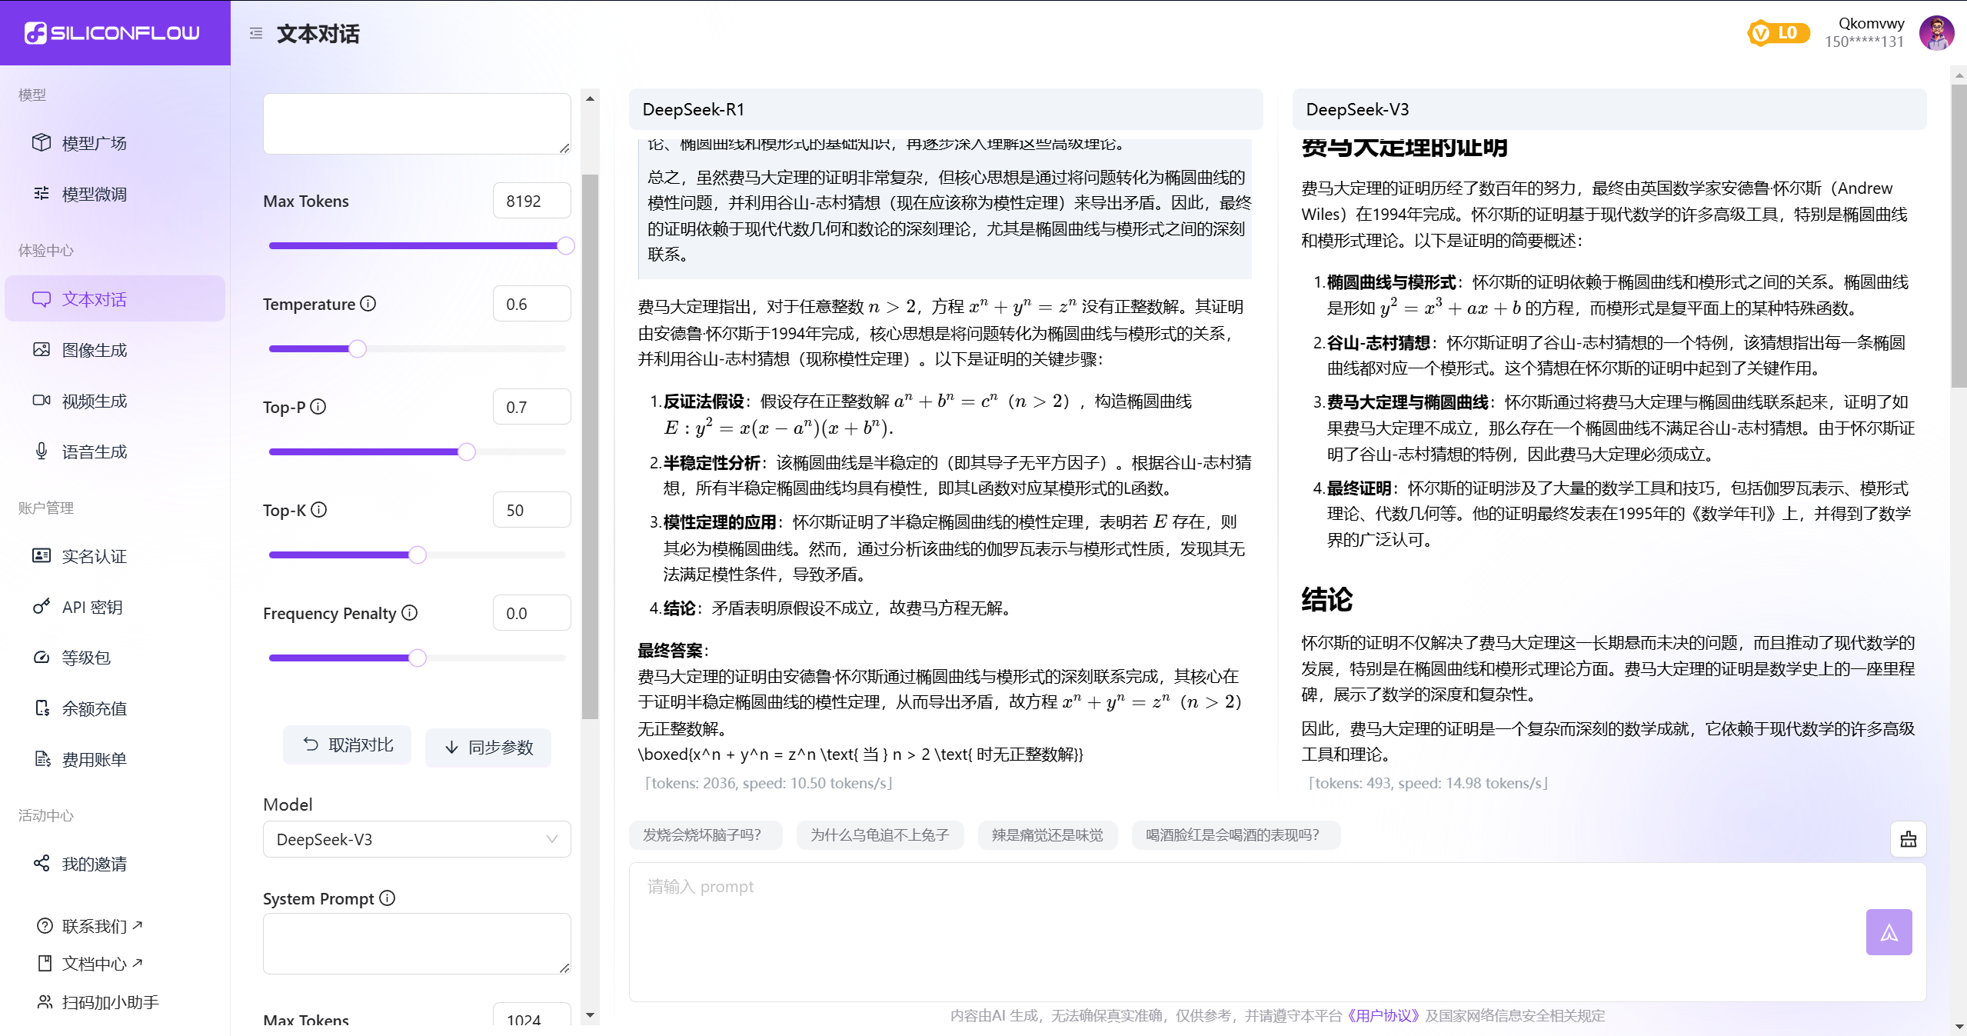Viewport: 1967px width, 1036px height.
Task: Show System Prompt info icon
Action: (x=388, y=898)
